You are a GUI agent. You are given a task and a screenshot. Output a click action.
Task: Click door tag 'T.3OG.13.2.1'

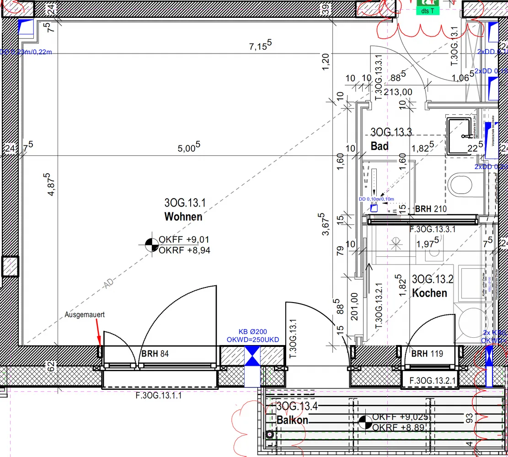(379, 306)
